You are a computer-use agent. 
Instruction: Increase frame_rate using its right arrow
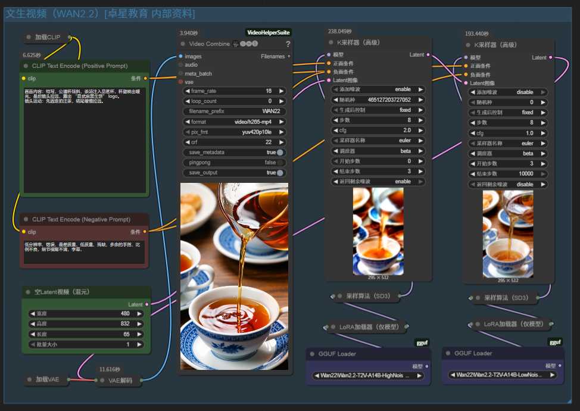coord(282,91)
